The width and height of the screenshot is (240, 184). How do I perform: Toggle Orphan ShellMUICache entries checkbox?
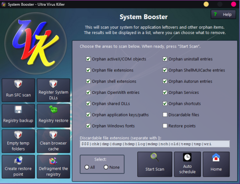[x=165, y=70]
